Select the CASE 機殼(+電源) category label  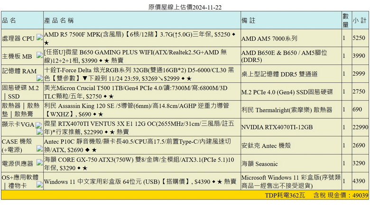tap(17, 145)
